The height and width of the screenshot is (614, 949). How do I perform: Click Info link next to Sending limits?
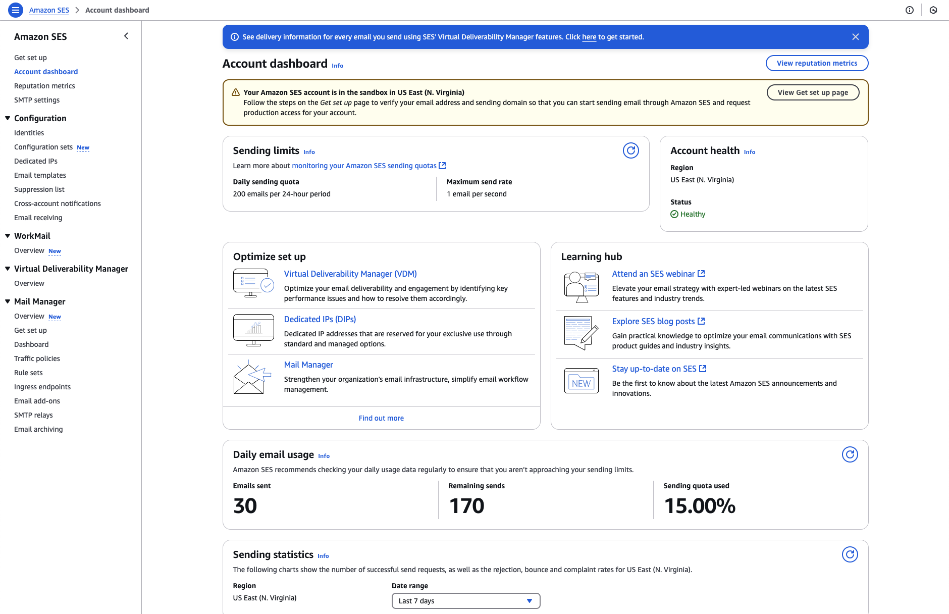309,152
